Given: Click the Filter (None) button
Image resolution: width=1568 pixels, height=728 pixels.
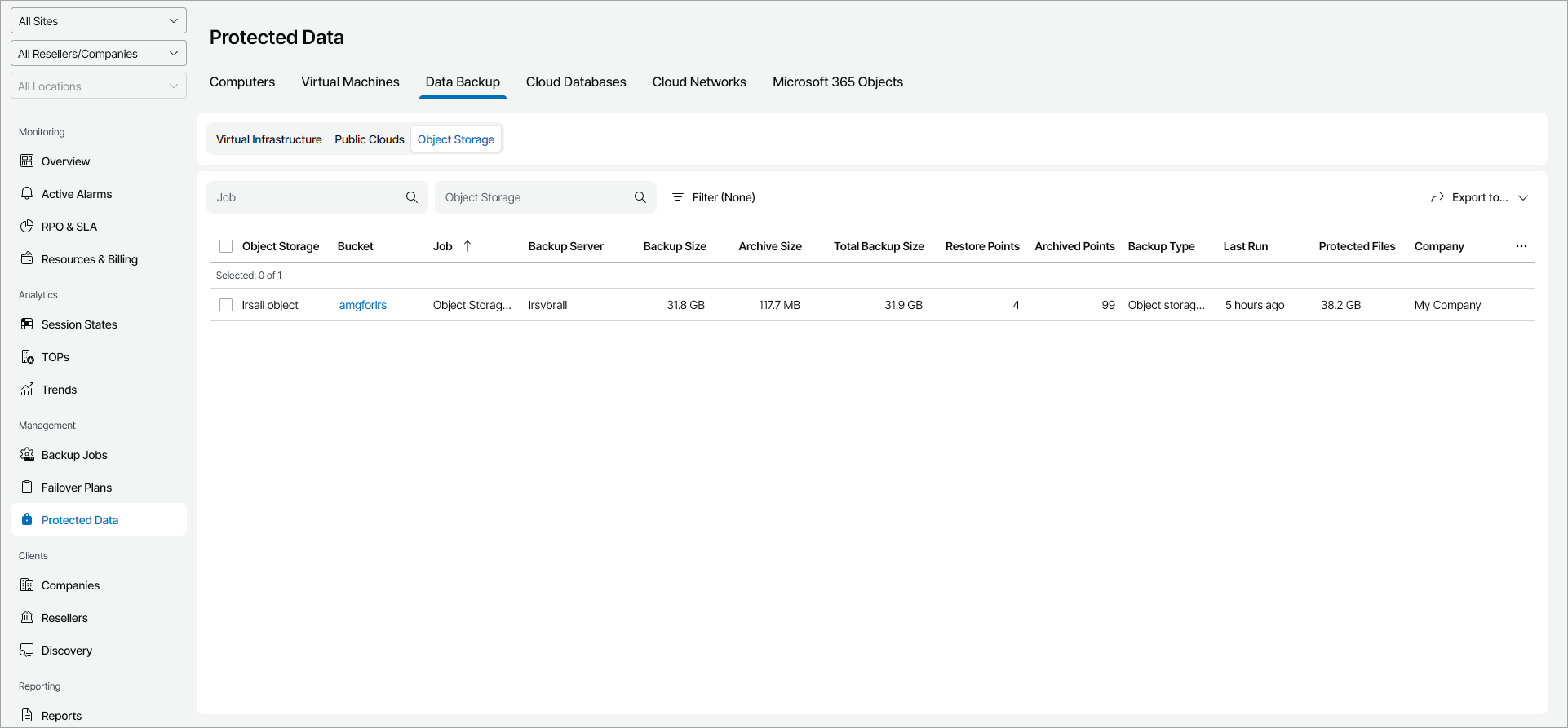Looking at the screenshot, I should [x=714, y=197].
